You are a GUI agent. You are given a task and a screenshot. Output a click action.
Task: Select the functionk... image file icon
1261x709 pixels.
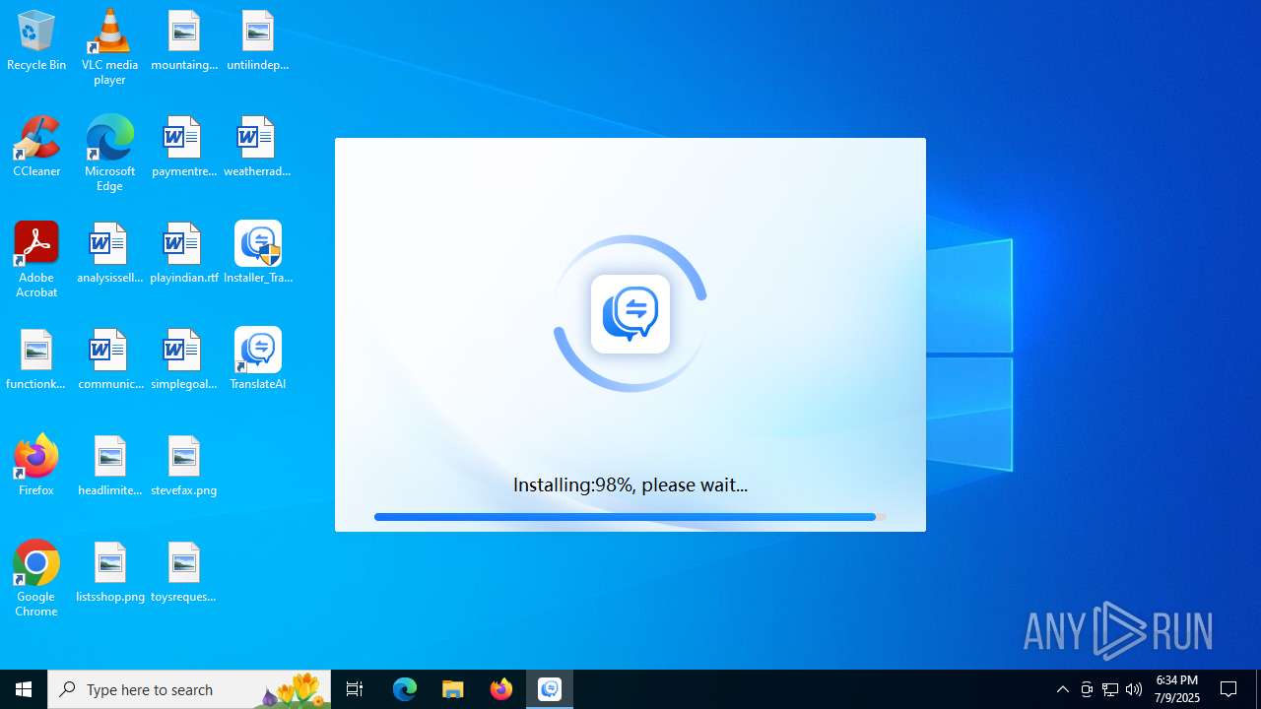pos(36,360)
